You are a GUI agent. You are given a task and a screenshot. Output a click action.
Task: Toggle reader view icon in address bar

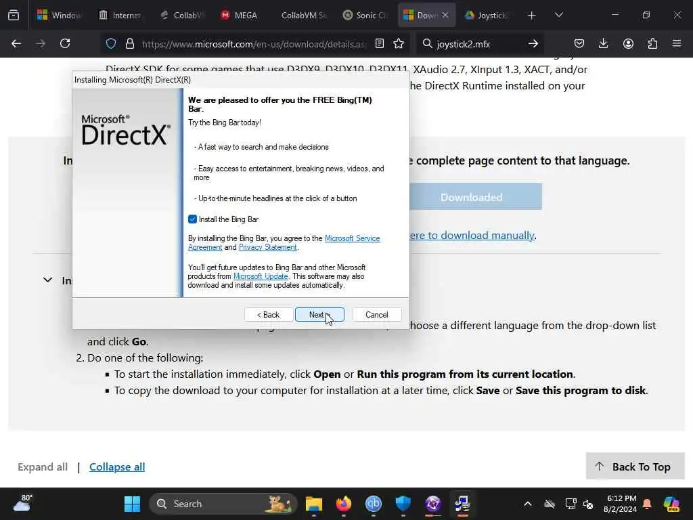click(x=379, y=43)
